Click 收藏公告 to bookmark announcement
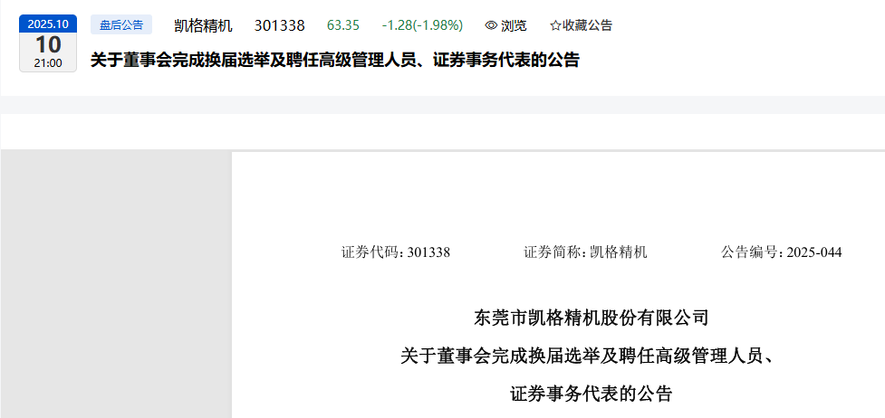 coord(587,25)
